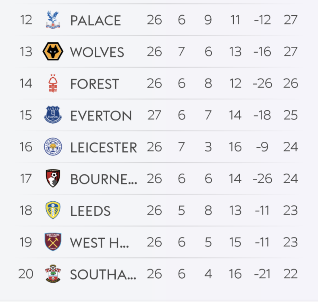This screenshot has width=318, height=302.
Task: Tap the Bournemouth club crest
Action: [53, 179]
